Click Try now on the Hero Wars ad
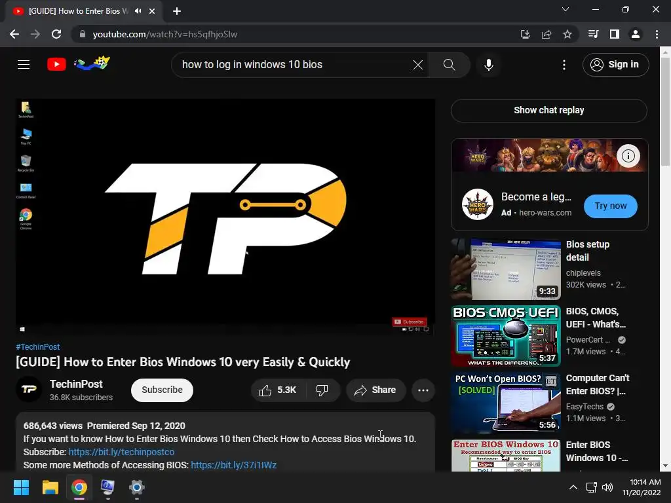Image resolution: width=671 pixels, height=503 pixels. [x=610, y=206]
